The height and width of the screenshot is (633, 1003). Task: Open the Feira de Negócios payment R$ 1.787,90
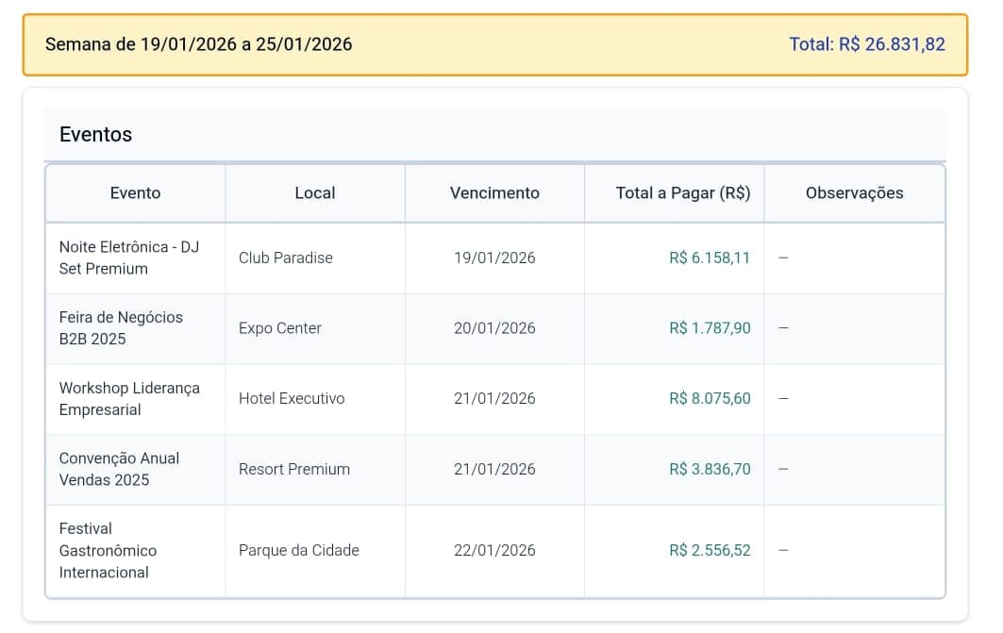tap(710, 328)
